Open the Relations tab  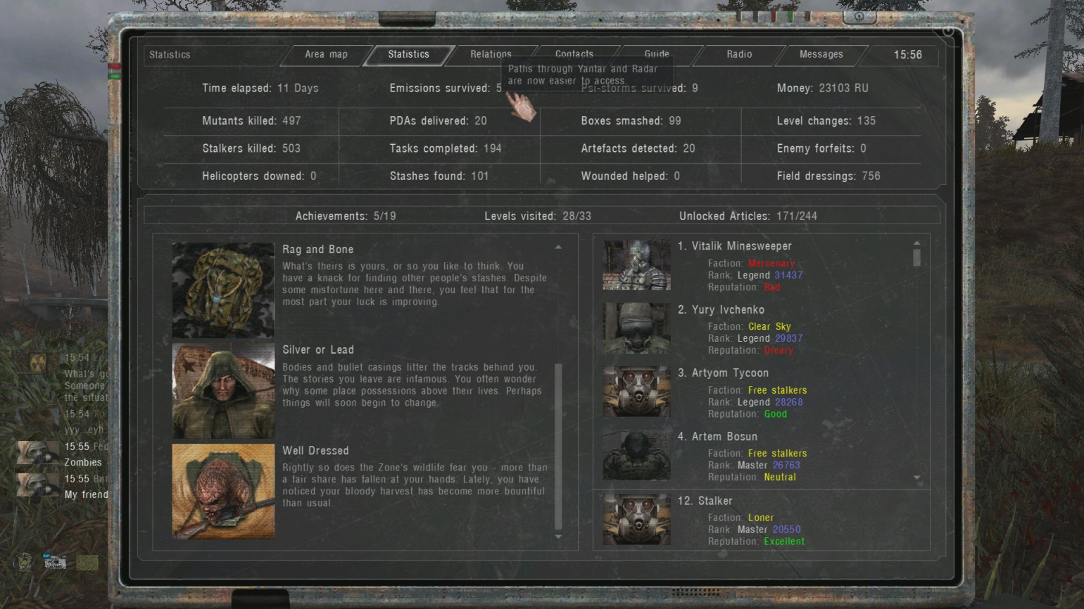click(491, 54)
